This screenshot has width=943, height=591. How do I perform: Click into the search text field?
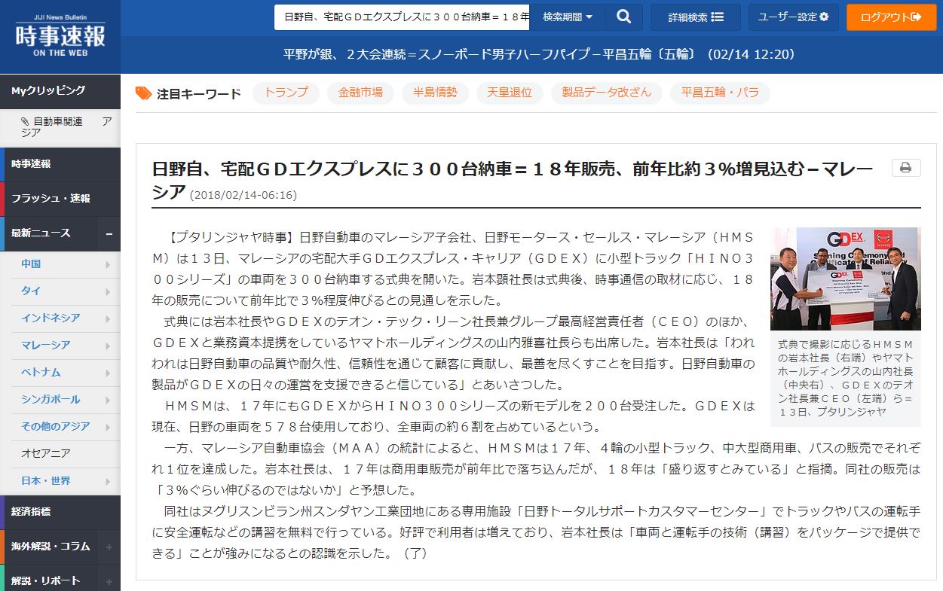(x=402, y=17)
